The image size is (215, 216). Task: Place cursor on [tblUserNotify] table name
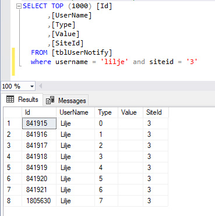click(x=82, y=52)
